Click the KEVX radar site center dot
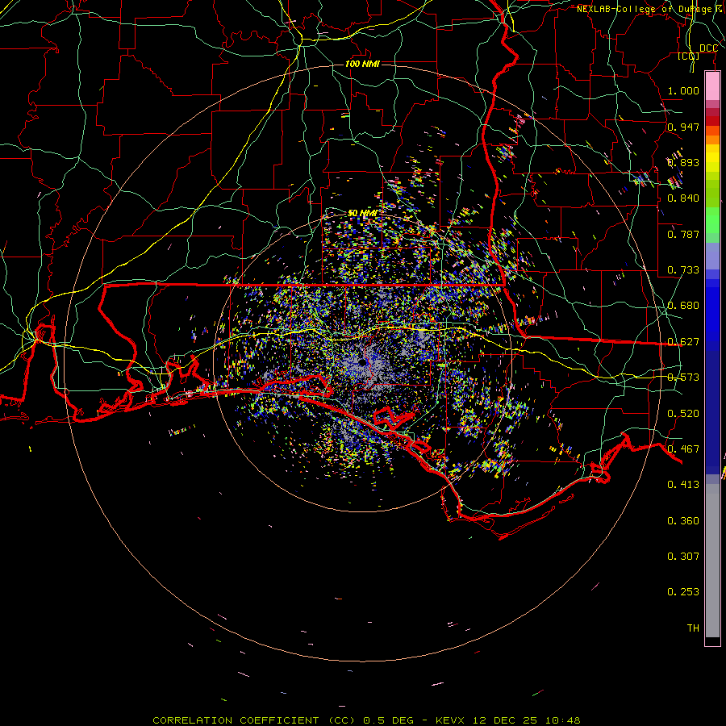726x726 pixels. 362,363
